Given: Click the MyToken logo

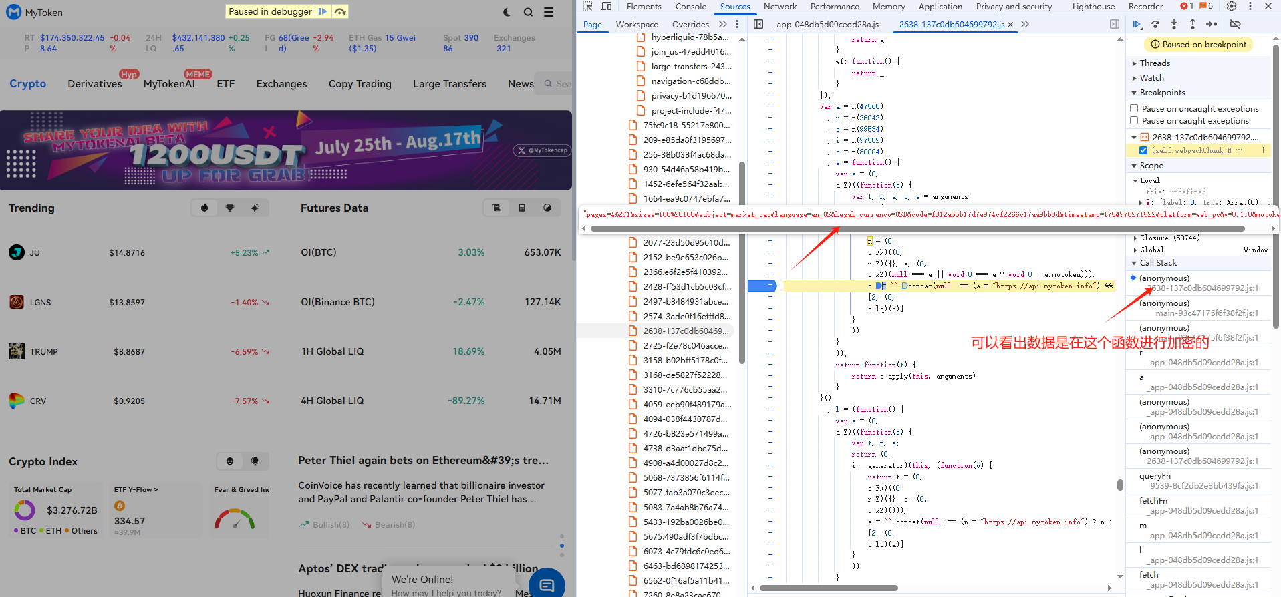Looking at the screenshot, I should tap(34, 12).
